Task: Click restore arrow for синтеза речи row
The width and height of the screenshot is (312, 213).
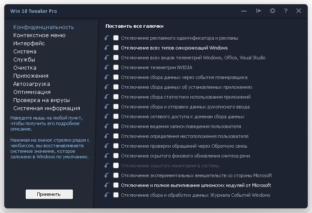Action: click(107, 156)
